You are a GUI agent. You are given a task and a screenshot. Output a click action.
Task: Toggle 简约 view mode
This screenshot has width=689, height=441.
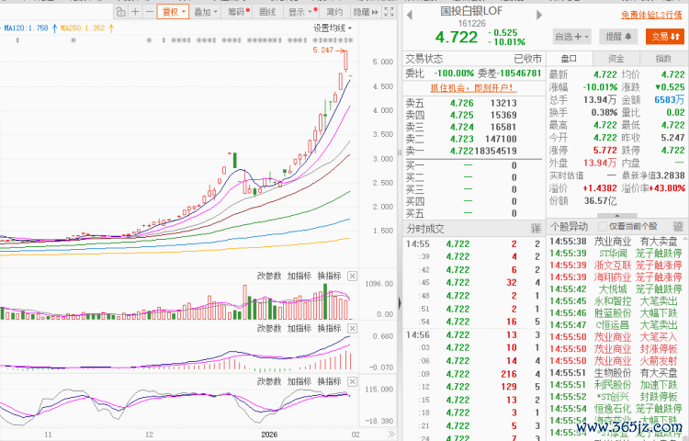pos(334,12)
